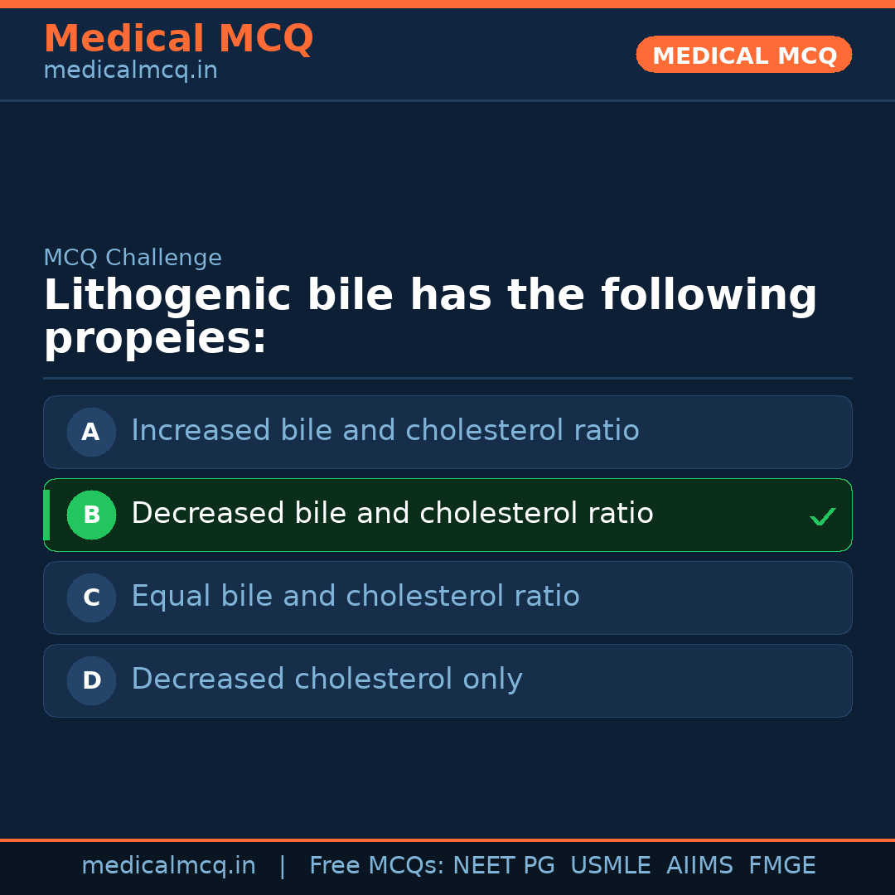Image resolution: width=895 pixels, height=895 pixels.
Task: Click the letter C option circle
Action: pyautogui.click(x=91, y=597)
